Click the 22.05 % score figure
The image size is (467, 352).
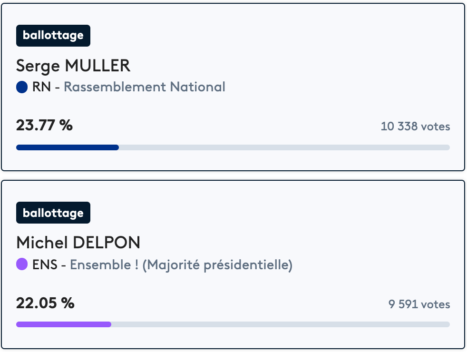[x=45, y=303]
